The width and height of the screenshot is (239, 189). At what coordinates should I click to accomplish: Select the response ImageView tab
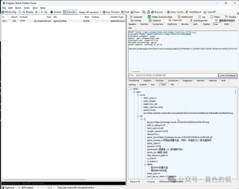pos(188,81)
